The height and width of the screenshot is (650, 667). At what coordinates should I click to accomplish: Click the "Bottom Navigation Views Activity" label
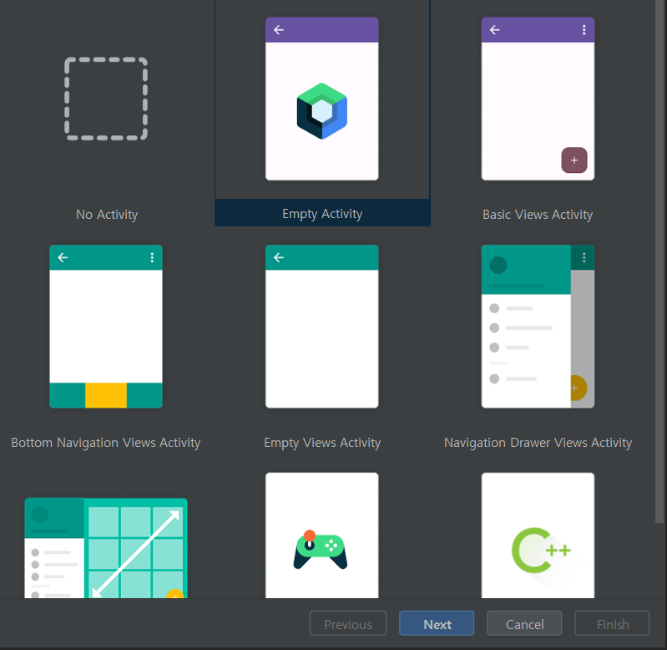coord(106,443)
